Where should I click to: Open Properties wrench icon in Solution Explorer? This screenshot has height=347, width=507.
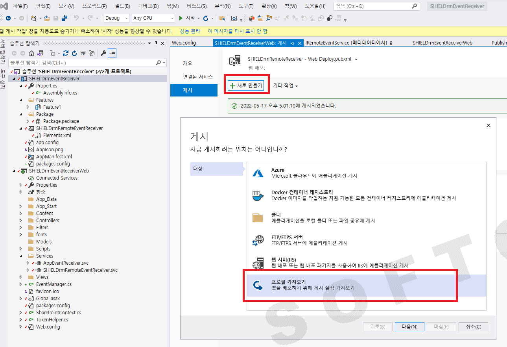pos(103,53)
